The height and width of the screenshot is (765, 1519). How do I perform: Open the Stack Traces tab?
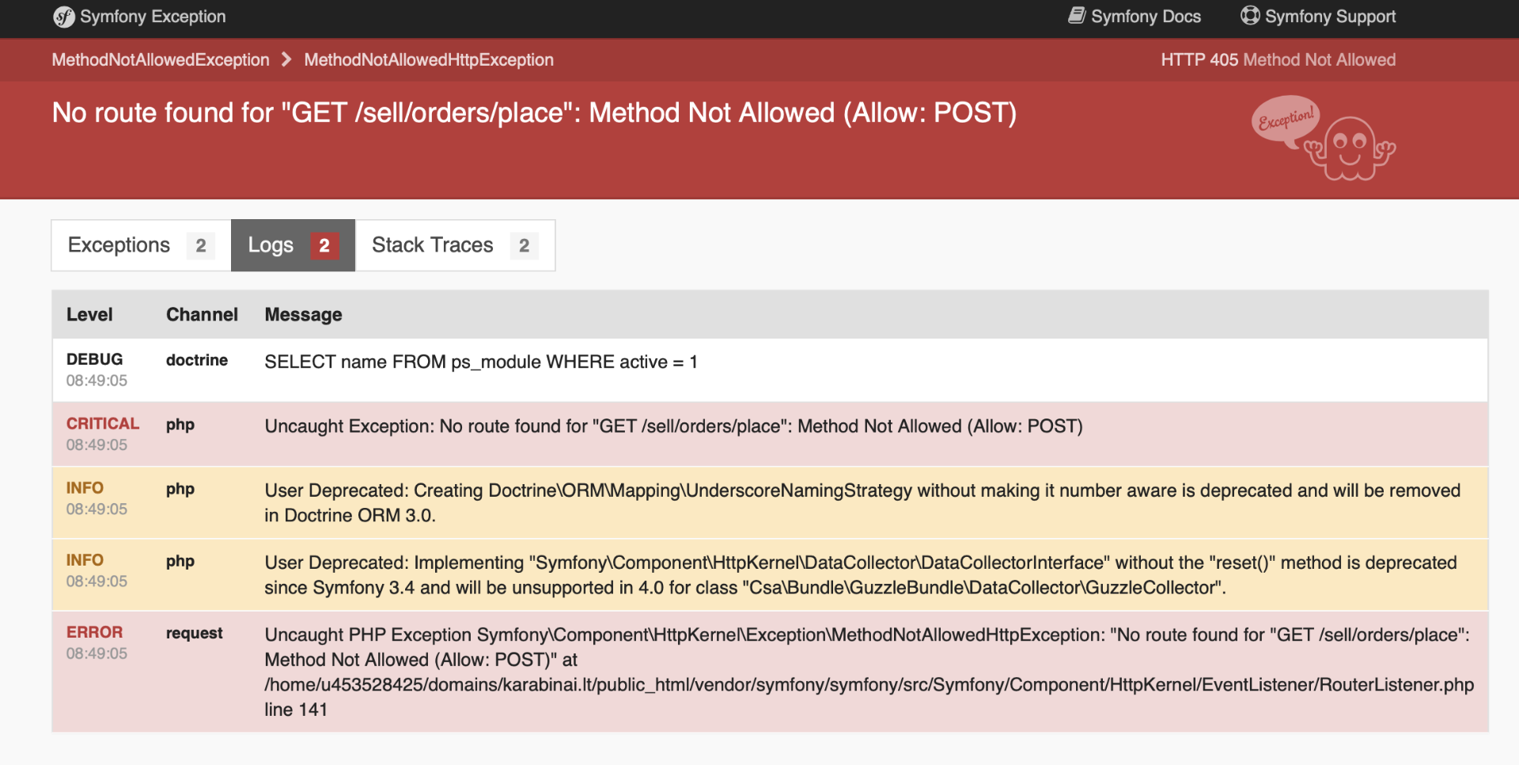pyautogui.click(x=455, y=245)
